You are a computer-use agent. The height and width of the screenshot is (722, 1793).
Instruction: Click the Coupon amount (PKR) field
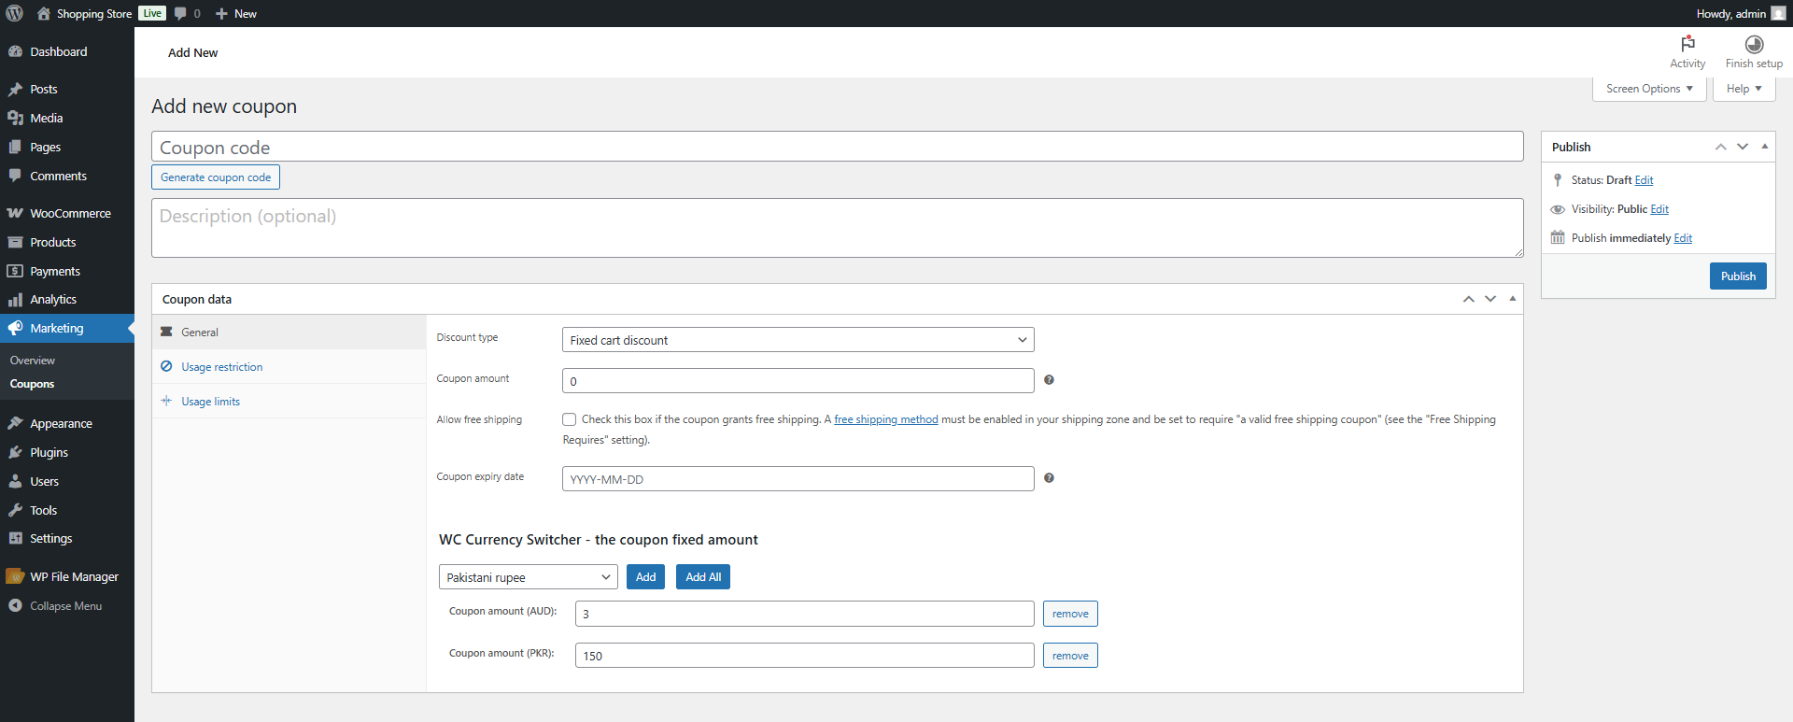pyautogui.click(x=805, y=656)
